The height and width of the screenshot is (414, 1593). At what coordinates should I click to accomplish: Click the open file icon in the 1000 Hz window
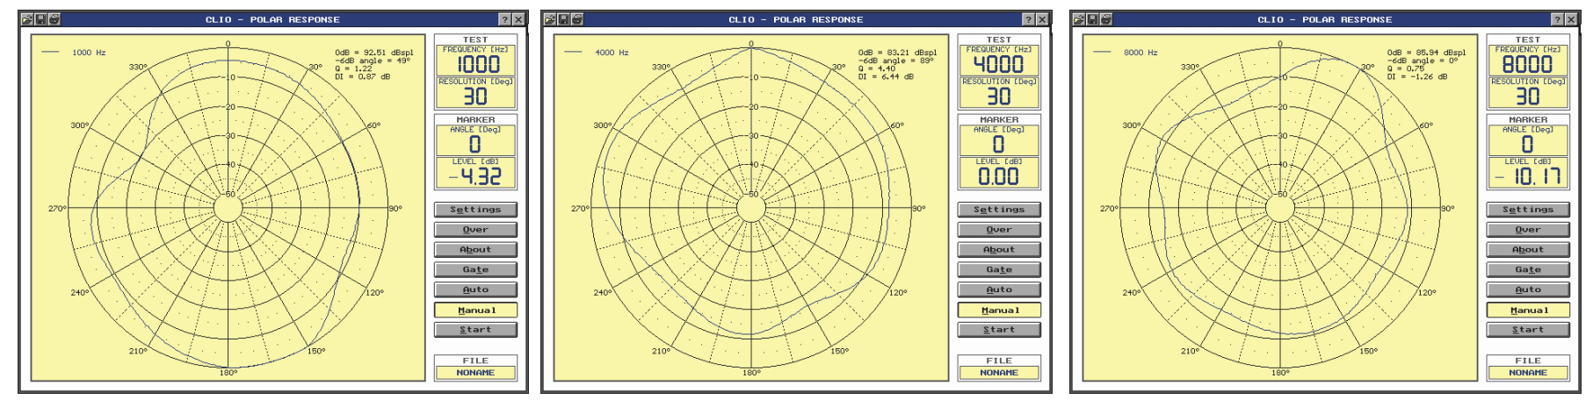(x=26, y=19)
